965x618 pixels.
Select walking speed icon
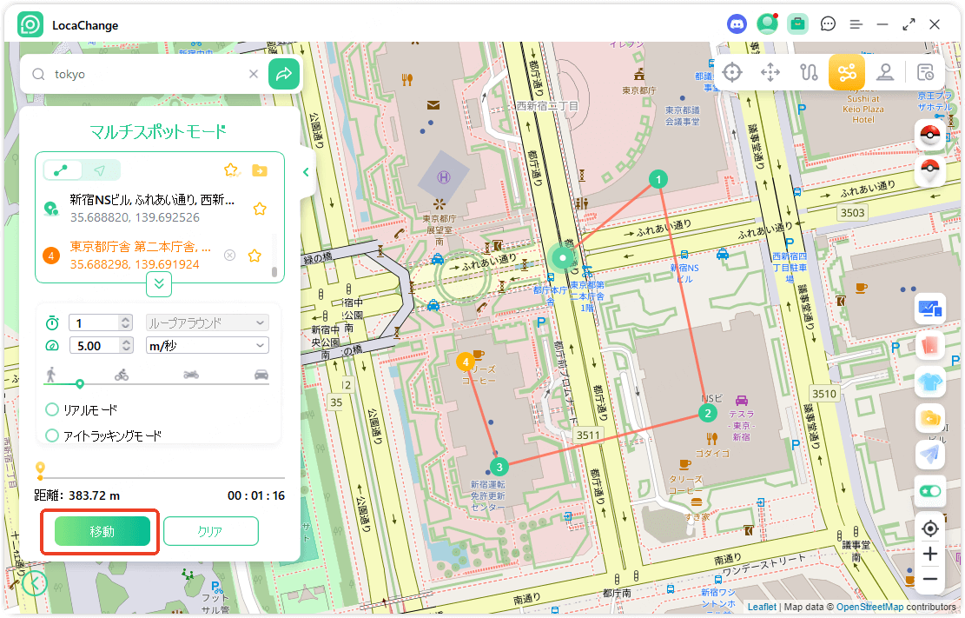click(51, 374)
